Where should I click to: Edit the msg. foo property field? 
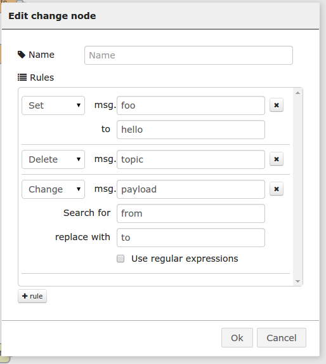pyautogui.click(x=191, y=105)
